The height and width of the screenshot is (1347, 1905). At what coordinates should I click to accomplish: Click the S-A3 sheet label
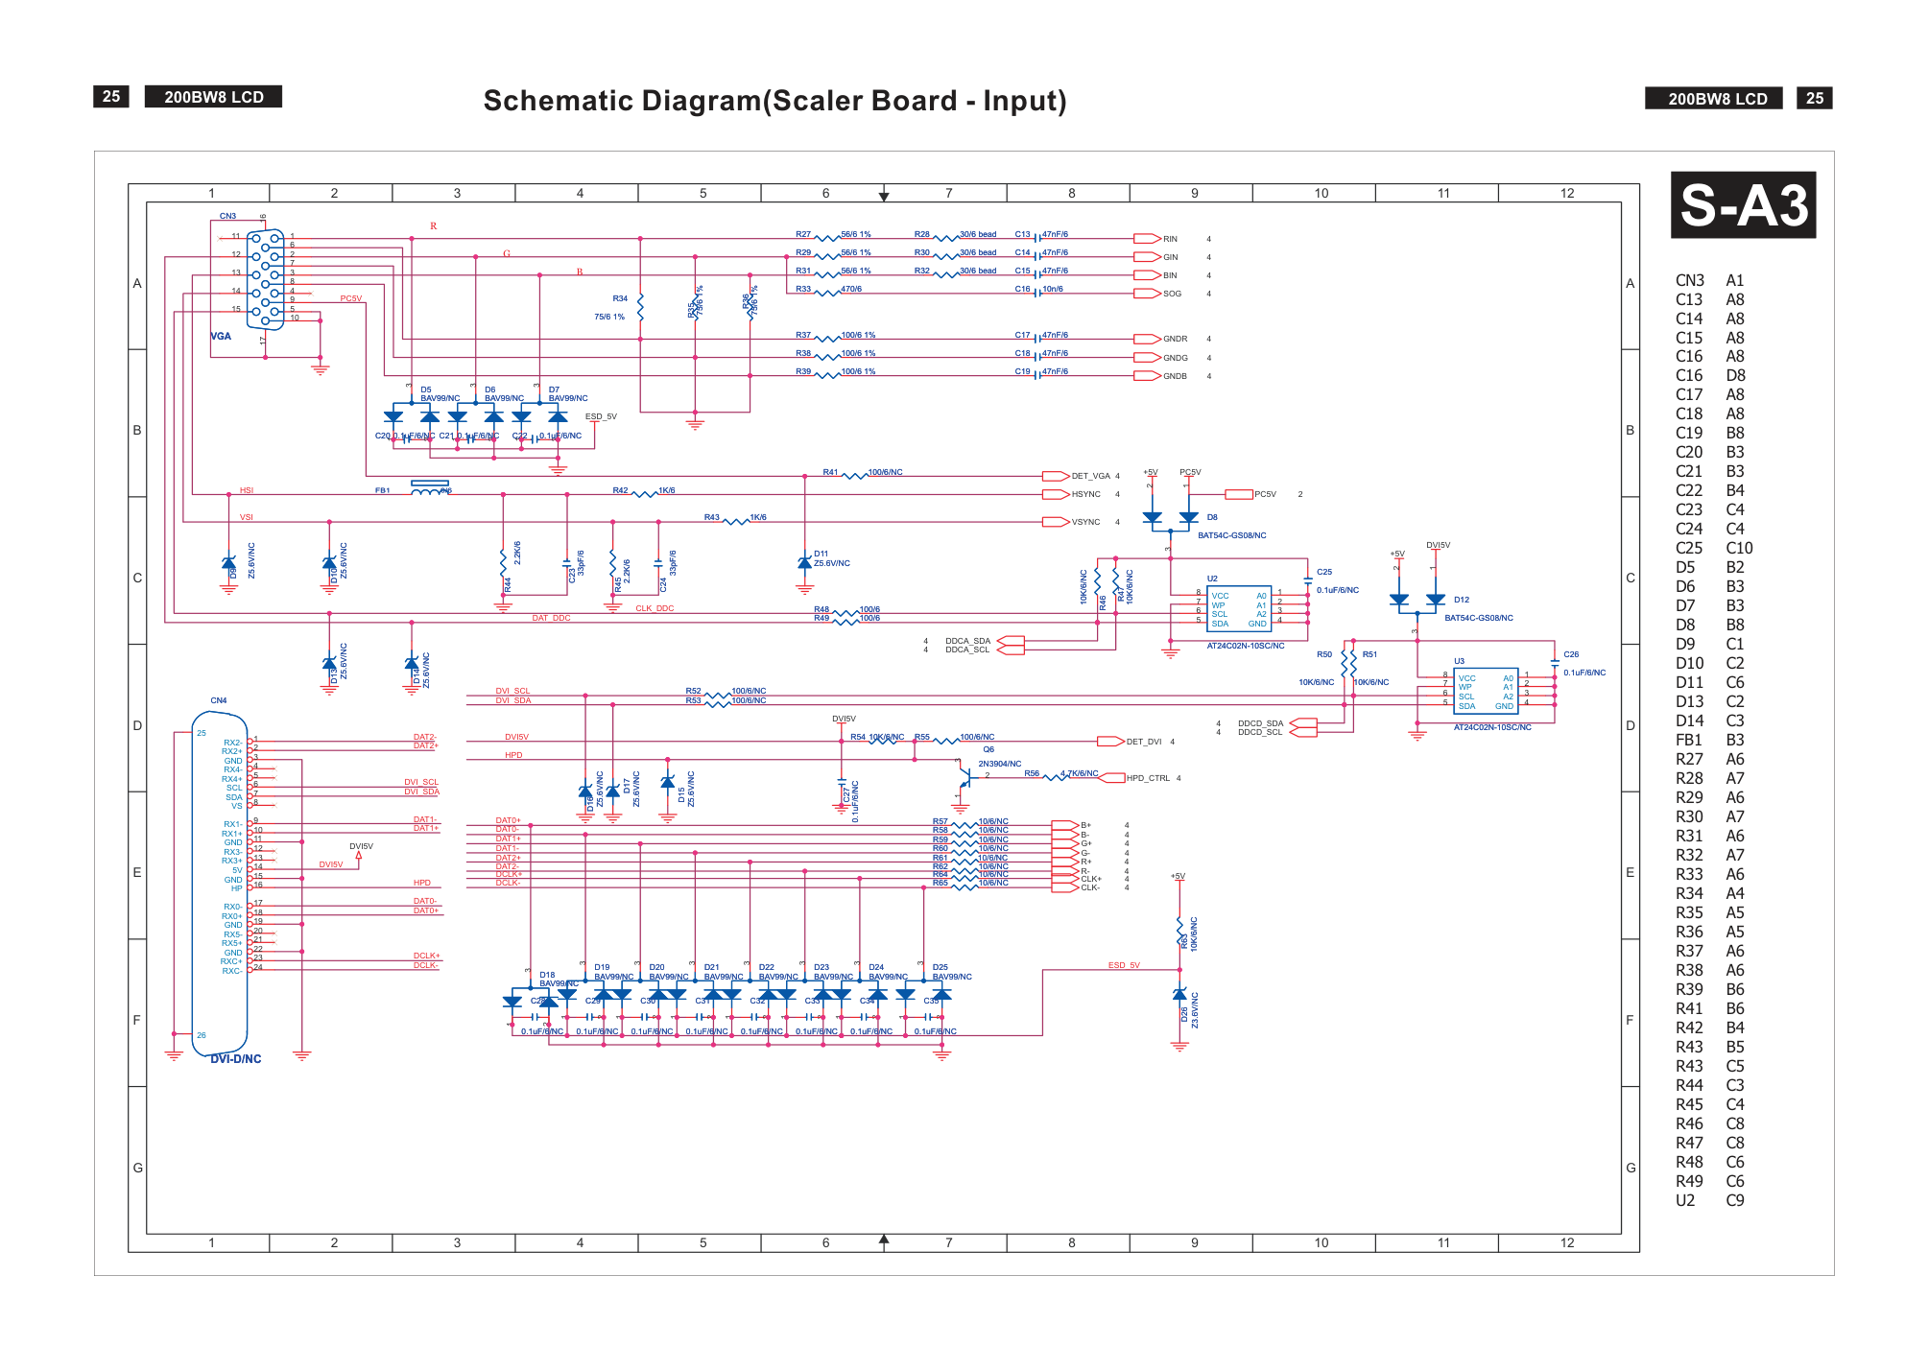tap(1743, 204)
